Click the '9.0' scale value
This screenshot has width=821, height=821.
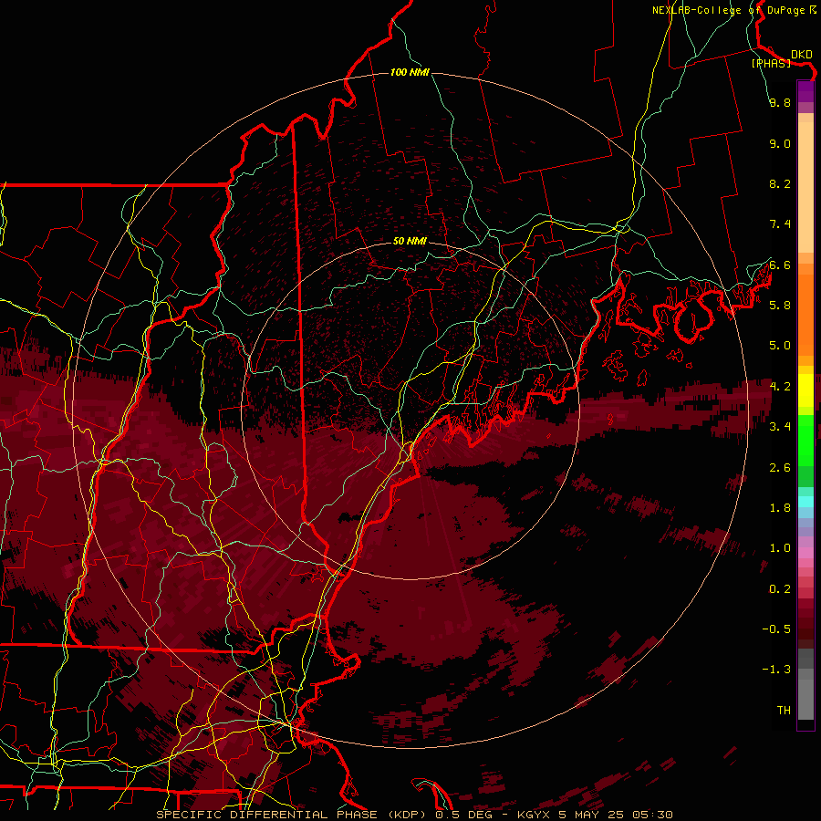pos(780,143)
